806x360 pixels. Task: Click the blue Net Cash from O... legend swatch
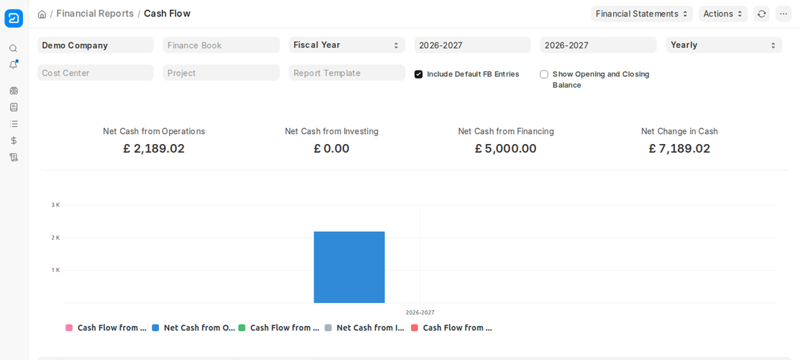tap(155, 328)
